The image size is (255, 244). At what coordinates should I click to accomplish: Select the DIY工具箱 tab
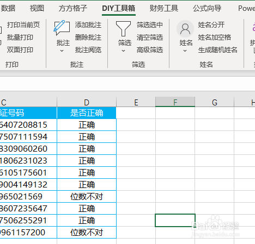coord(119,8)
